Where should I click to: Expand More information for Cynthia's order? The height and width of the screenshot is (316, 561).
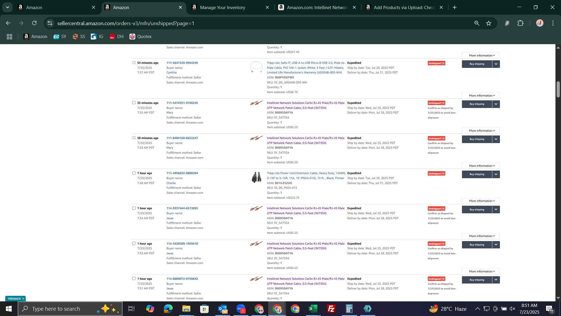[481, 96]
